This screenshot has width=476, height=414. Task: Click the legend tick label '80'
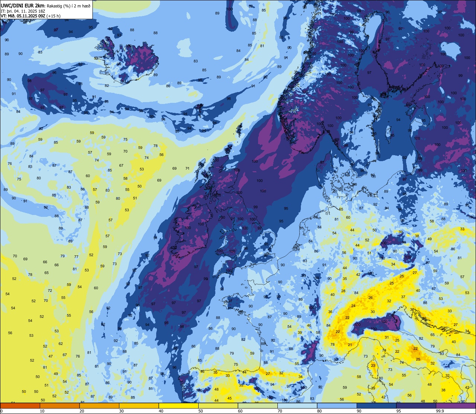[x=319, y=411]
